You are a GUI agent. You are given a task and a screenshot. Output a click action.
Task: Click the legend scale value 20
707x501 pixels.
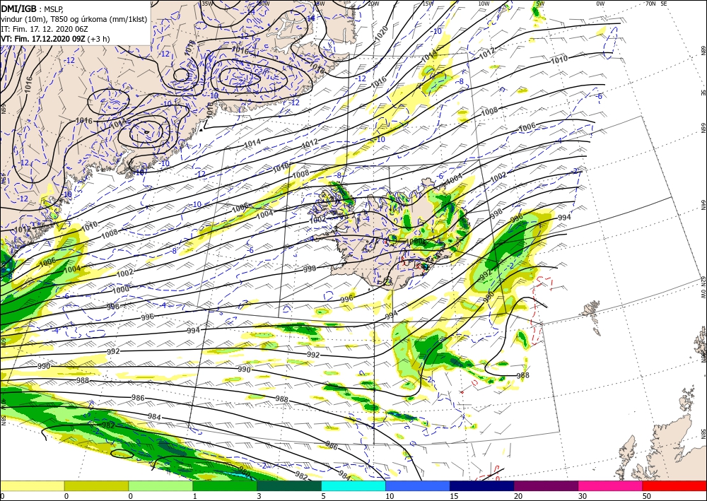coord(518,496)
